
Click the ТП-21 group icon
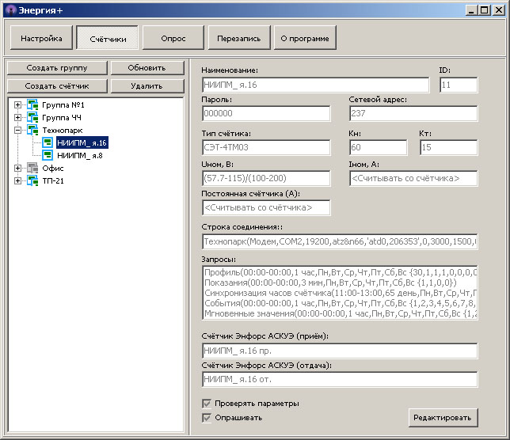coord(32,180)
